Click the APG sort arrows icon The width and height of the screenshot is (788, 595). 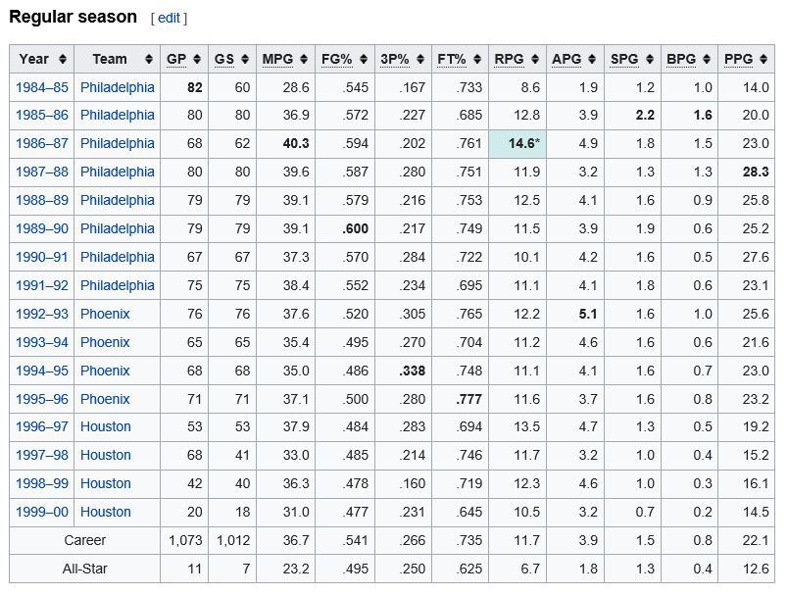coord(592,60)
